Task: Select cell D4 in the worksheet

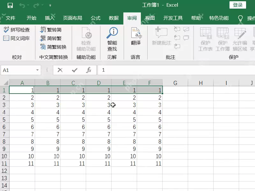Action: [98, 112]
